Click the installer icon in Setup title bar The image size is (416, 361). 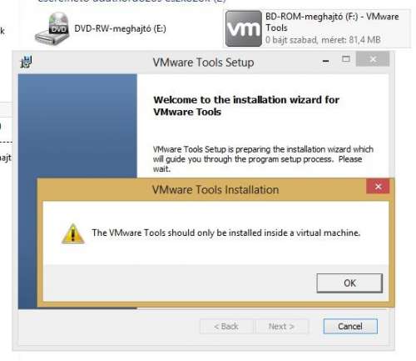(27, 62)
